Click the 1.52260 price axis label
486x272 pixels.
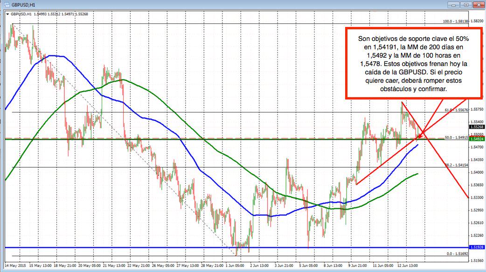[x=477, y=235]
